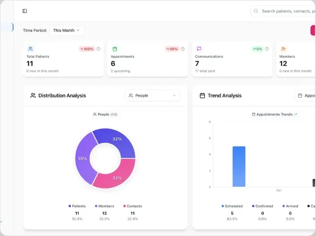Click the Trend Analysis calendar icon
The image size is (316, 236).
click(x=202, y=96)
